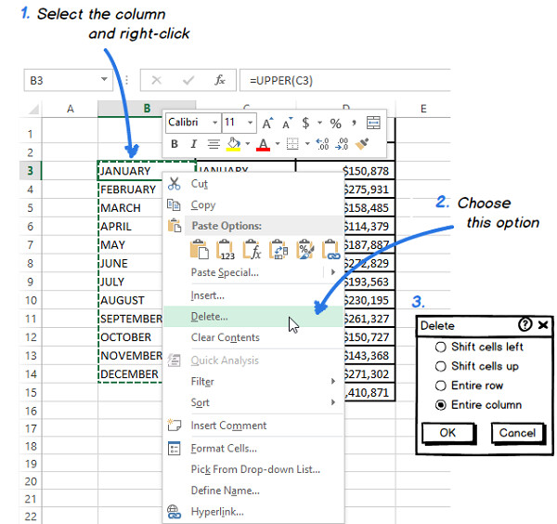Choose Paste Formulas (fx) option
Screen dimensions: 557x524
pyautogui.click(x=253, y=249)
